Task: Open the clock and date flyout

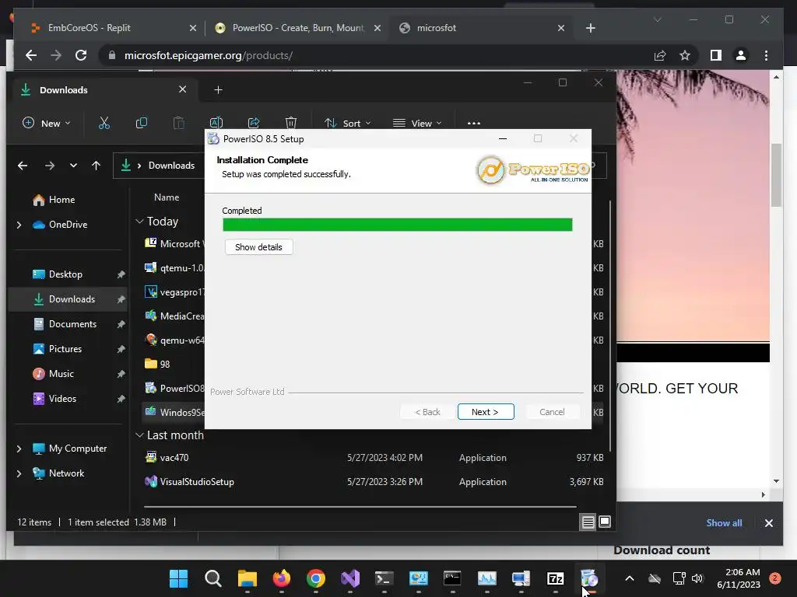Action: pos(739,578)
